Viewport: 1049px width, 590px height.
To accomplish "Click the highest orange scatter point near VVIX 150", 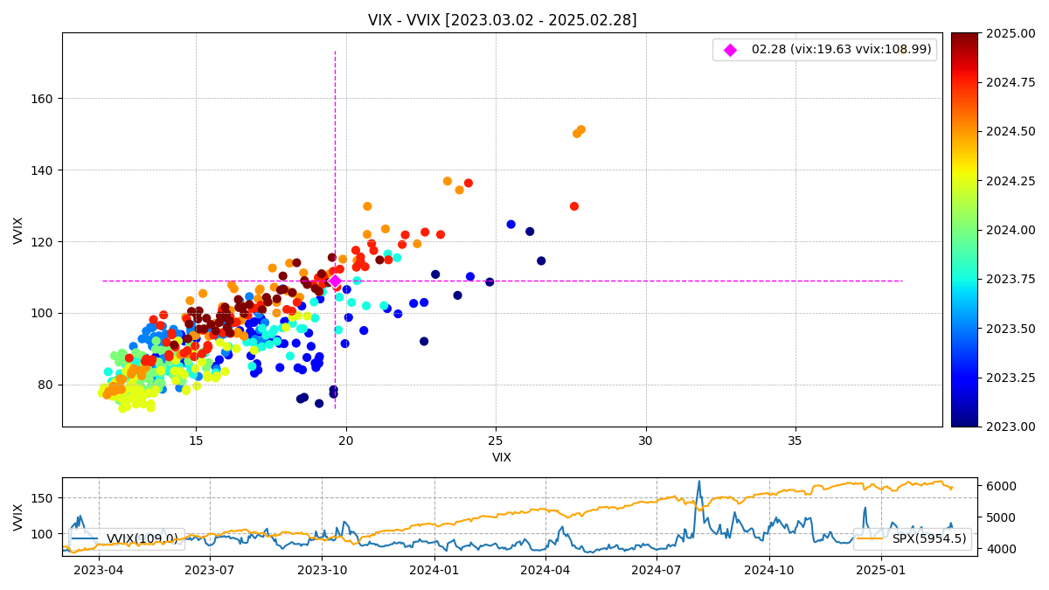I will click(x=580, y=130).
